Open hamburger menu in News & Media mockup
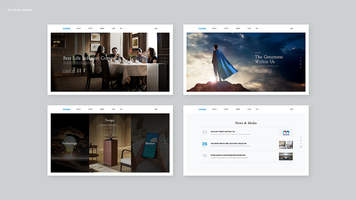 292,109
